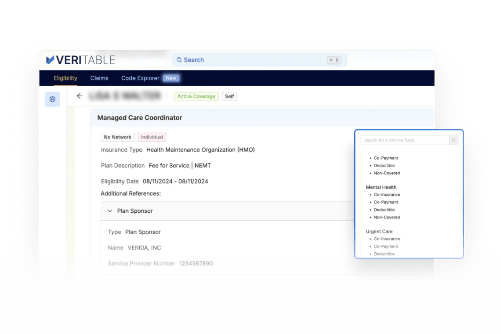The height and width of the screenshot is (334, 501).
Task: Open the Claims tab
Action: click(x=99, y=78)
